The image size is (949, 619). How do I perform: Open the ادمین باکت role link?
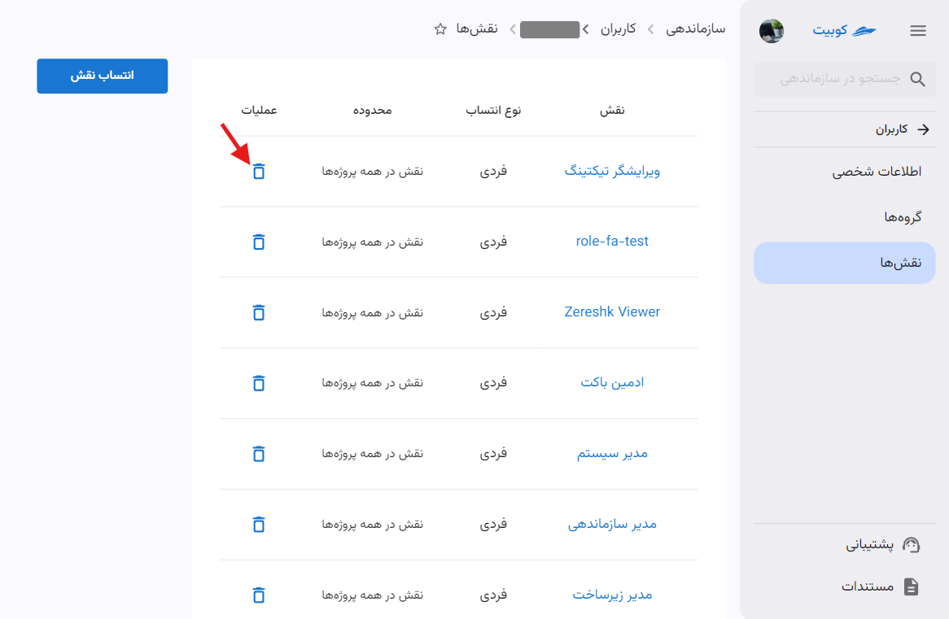pyautogui.click(x=612, y=383)
